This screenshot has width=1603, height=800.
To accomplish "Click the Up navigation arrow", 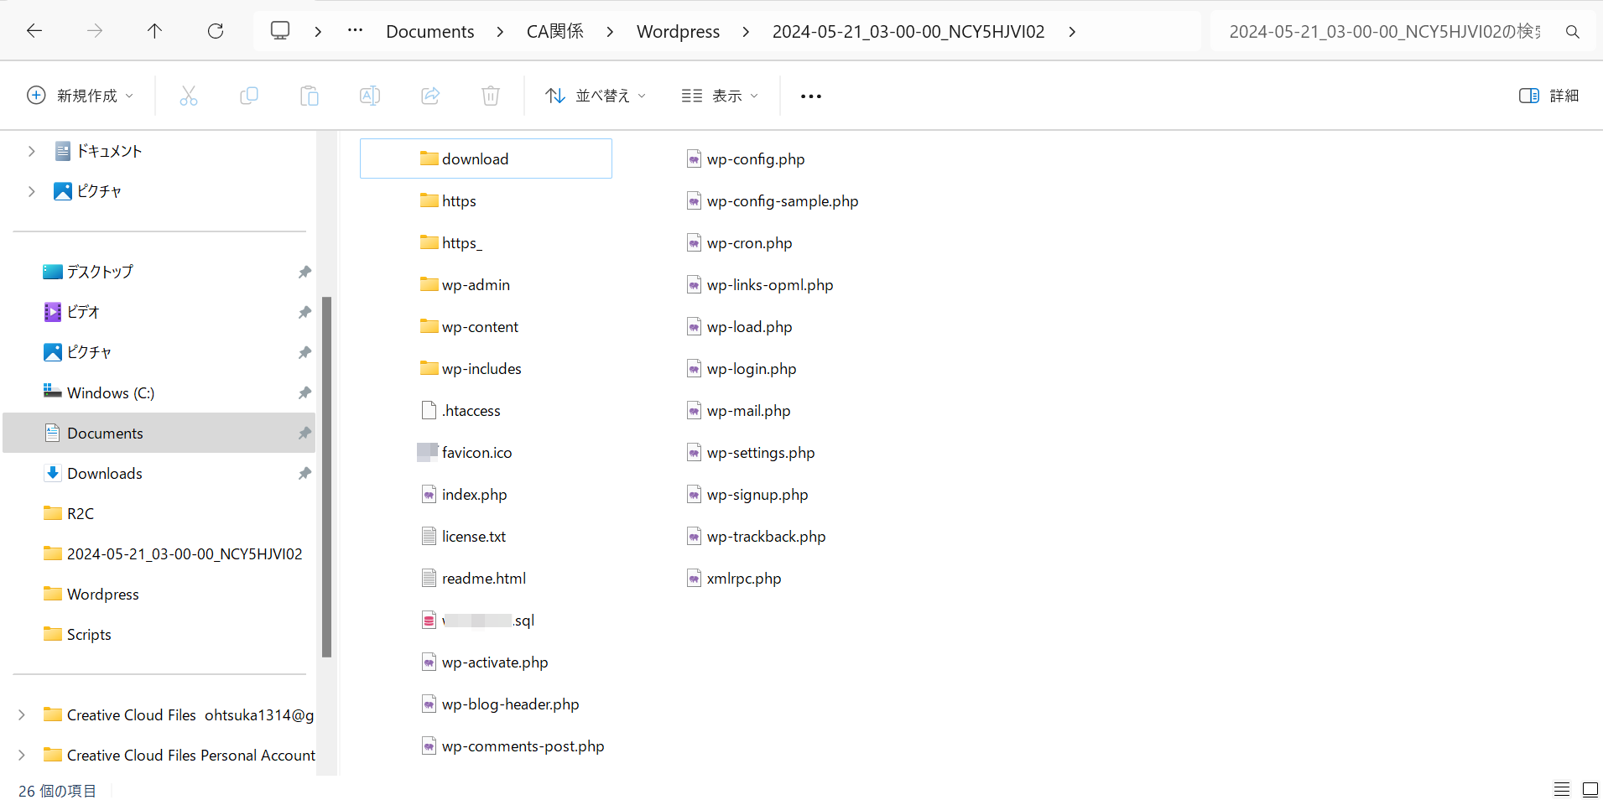I will pyautogui.click(x=155, y=31).
